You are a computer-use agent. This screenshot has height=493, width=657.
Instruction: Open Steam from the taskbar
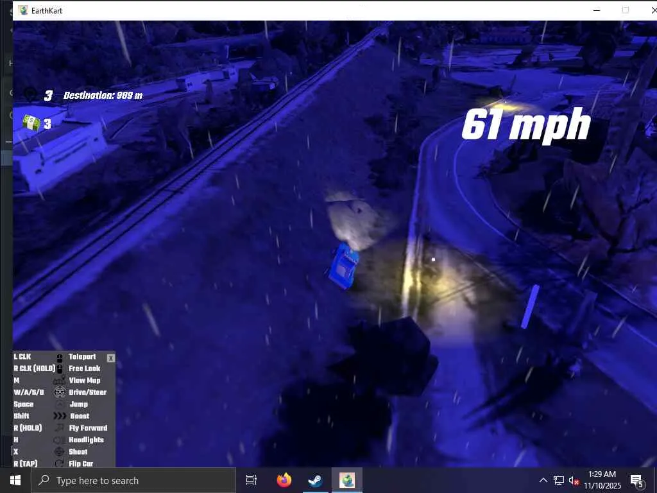pyautogui.click(x=316, y=480)
